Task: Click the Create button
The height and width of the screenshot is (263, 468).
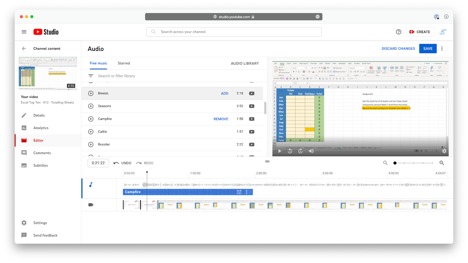Action: point(420,32)
